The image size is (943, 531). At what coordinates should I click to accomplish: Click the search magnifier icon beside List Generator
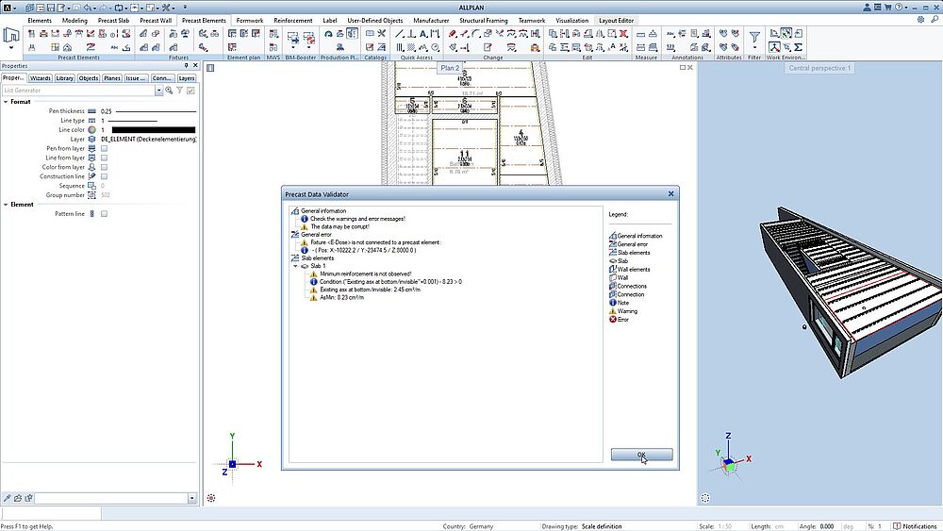coord(169,91)
